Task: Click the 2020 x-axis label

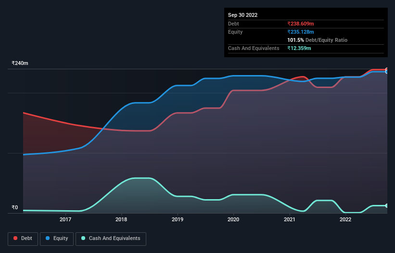Action: [233, 219]
